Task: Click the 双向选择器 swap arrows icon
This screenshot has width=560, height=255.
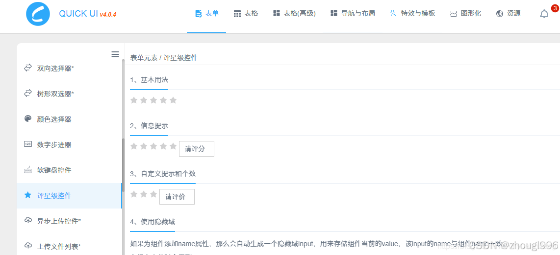Action: 28,68
